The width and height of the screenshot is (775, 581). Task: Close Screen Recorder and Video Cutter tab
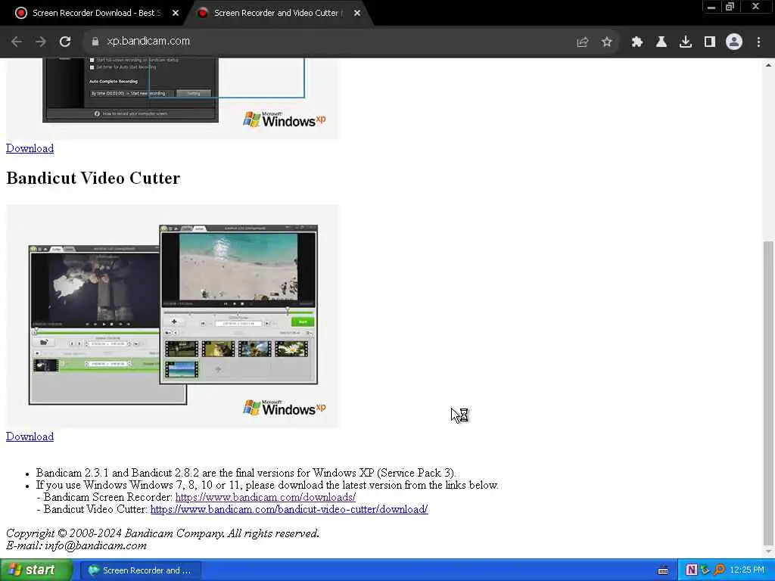click(357, 14)
